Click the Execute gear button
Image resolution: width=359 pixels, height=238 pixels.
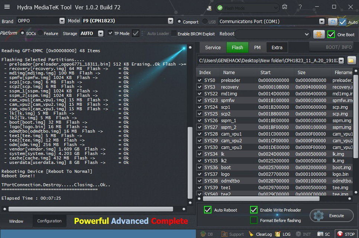point(331,216)
